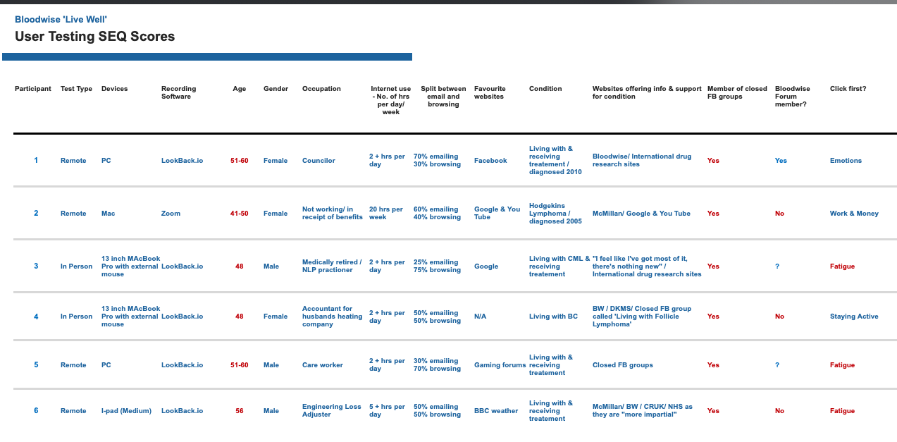
Task: Select the "Mac" device cell
Action: (108, 214)
